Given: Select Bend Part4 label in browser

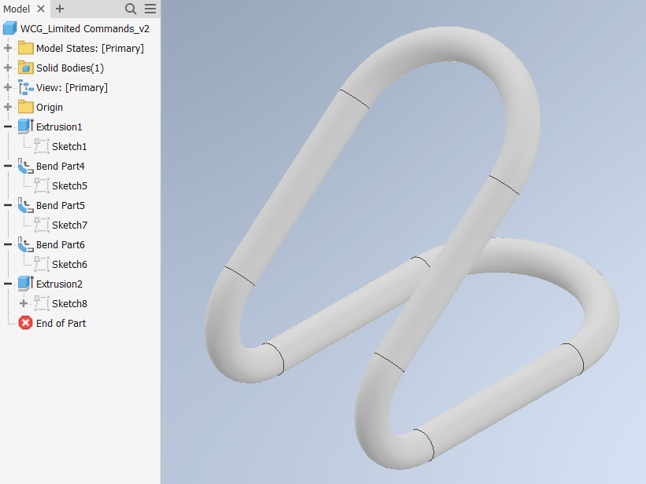Looking at the screenshot, I should [x=61, y=167].
